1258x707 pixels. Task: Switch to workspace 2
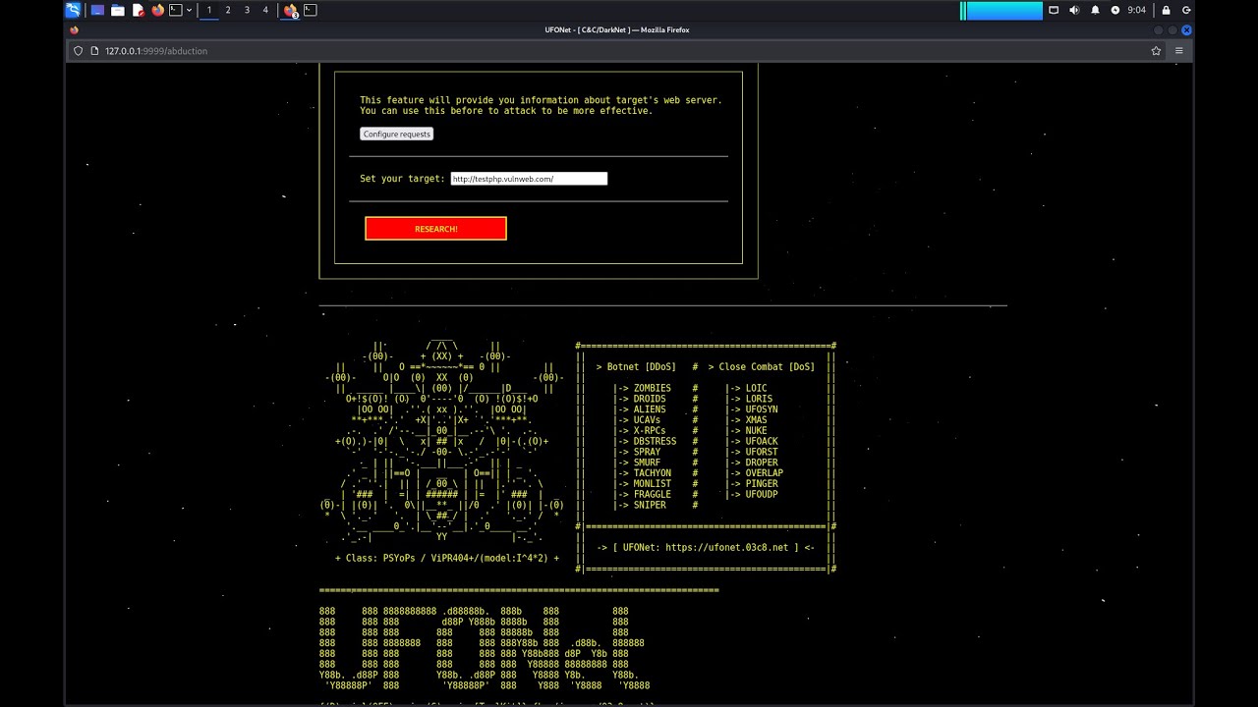pos(228,10)
